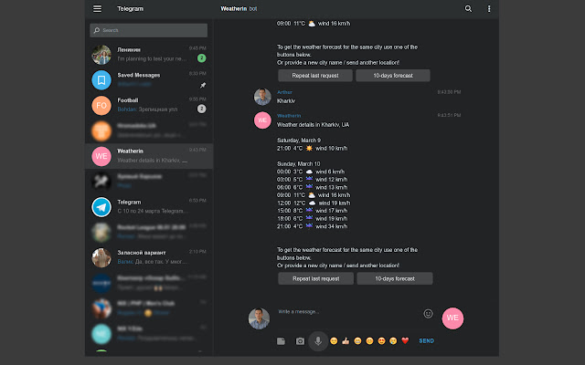Record voice message with the microphone button
The width and height of the screenshot is (585, 365).
click(x=318, y=341)
